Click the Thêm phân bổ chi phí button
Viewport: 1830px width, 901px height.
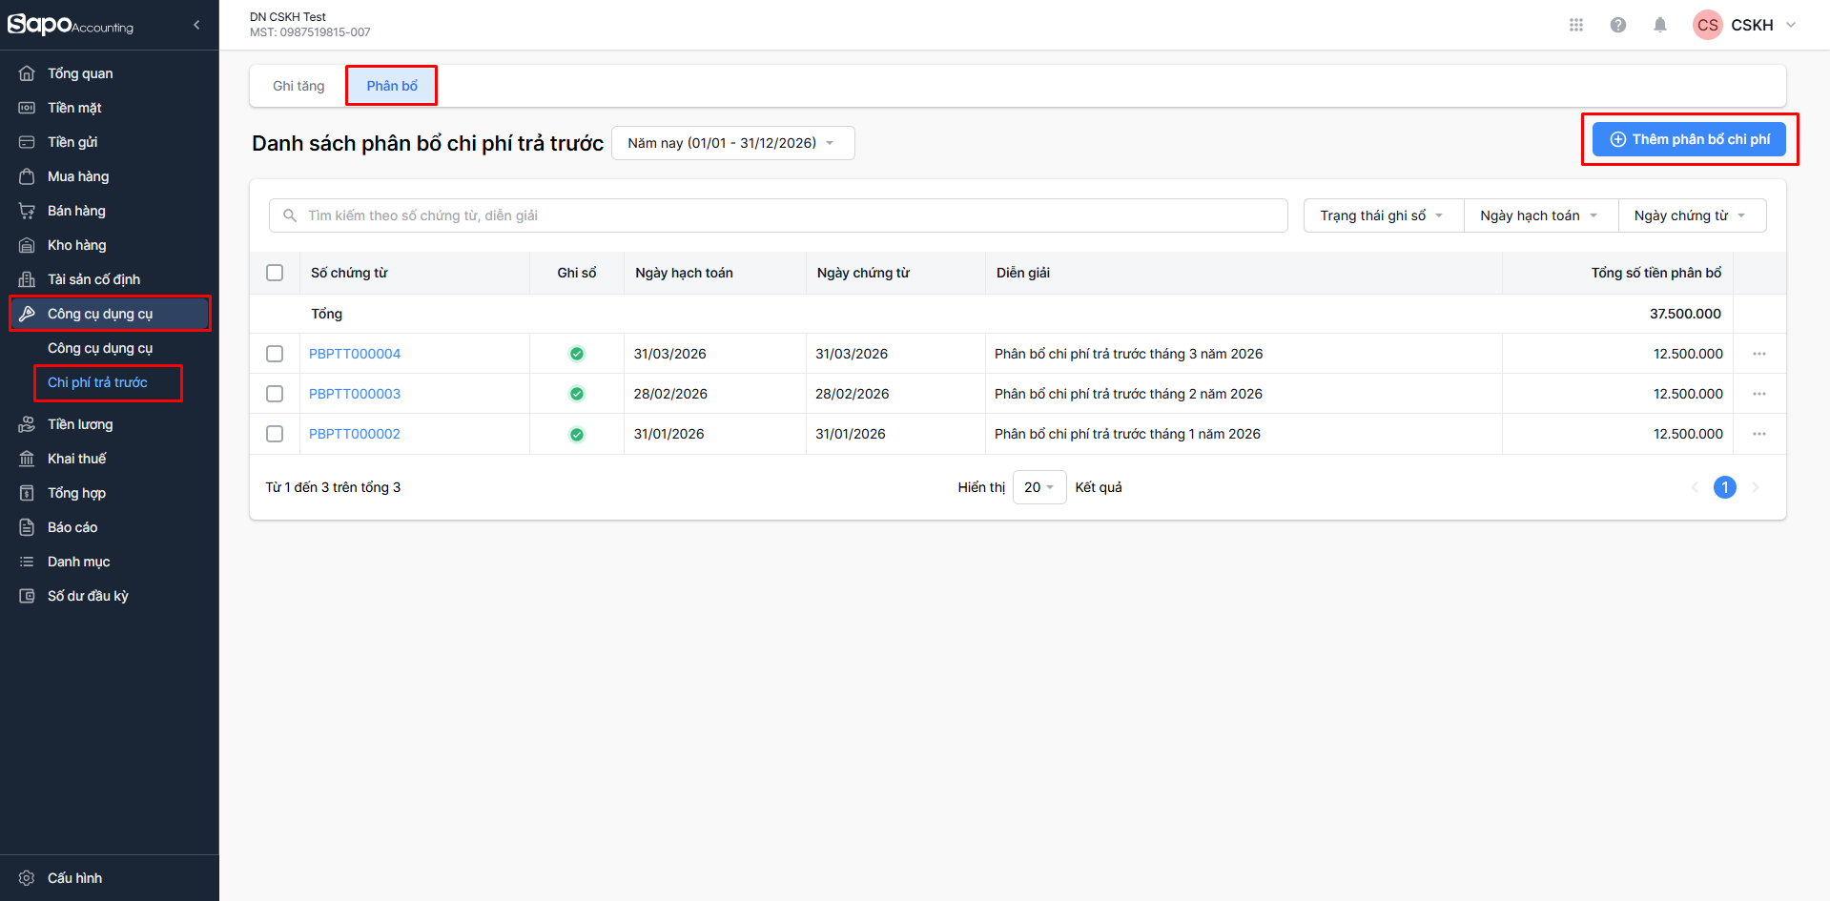point(1689,139)
